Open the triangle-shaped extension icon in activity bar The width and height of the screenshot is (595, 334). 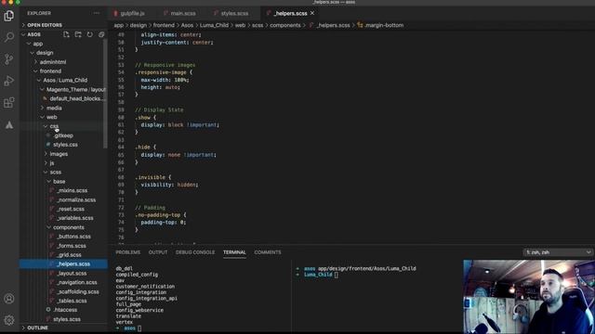pyautogui.click(x=9, y=125)
